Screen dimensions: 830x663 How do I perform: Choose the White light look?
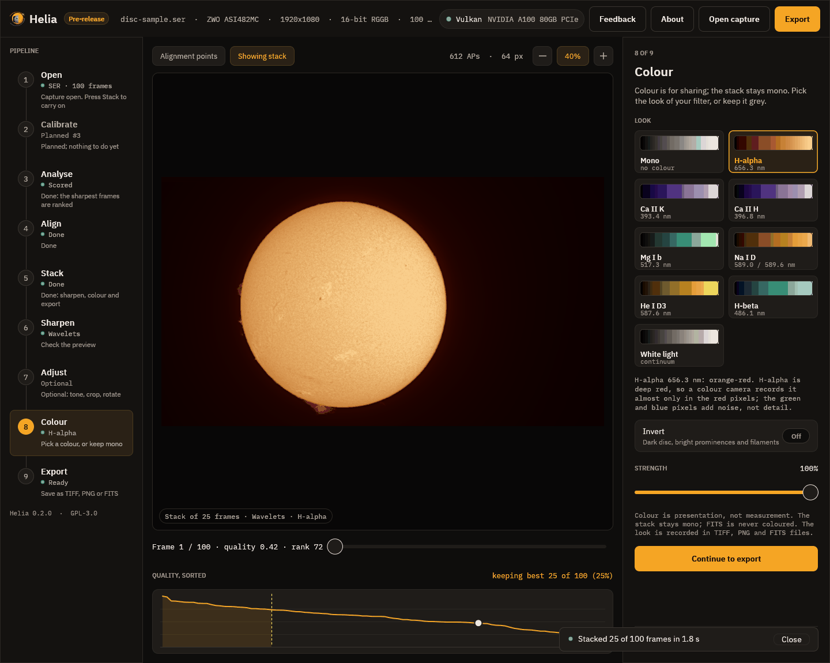(679, 345)
